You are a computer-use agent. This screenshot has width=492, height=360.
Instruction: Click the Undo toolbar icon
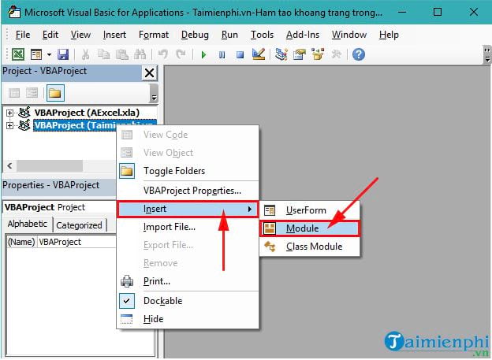[x=163, y=54]
